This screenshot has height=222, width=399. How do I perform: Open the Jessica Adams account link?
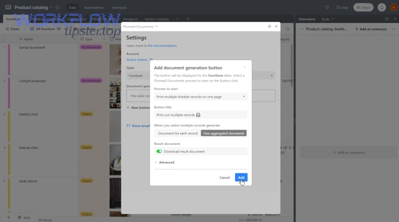pos(137,60)
